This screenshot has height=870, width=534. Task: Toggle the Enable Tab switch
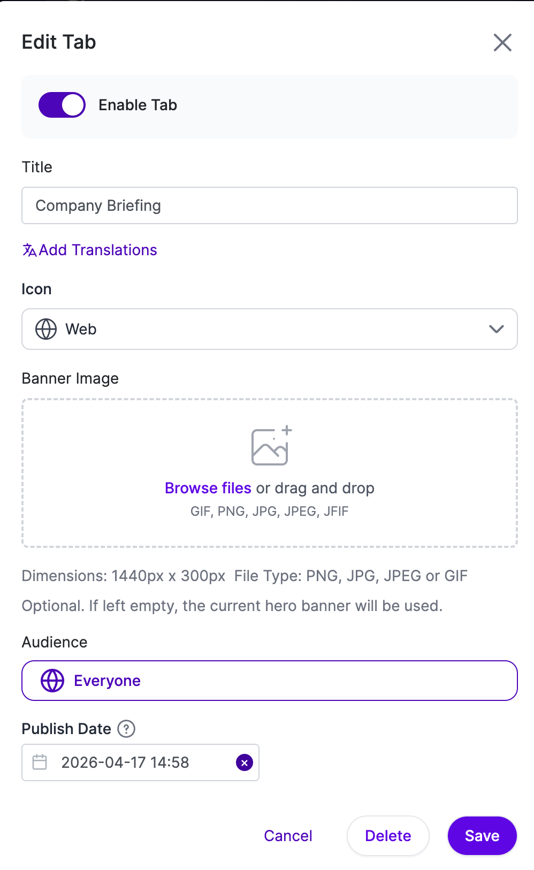(62, 105)
